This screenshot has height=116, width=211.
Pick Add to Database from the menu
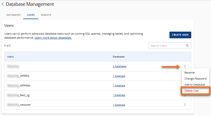click(x=194, y=85)
